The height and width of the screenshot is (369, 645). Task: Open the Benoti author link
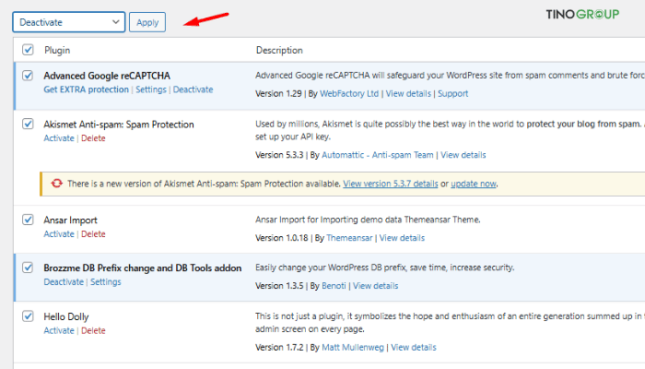[334, 285]
